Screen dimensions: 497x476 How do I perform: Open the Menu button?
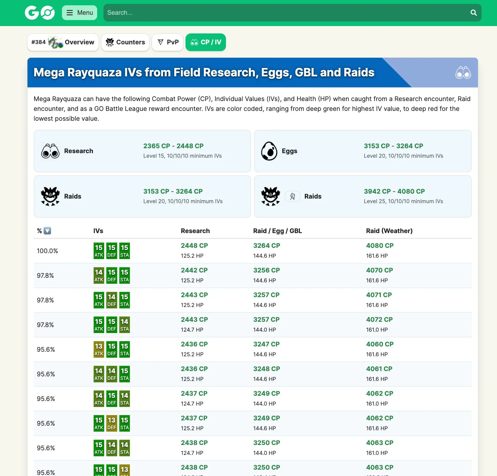tap(80, 13)
